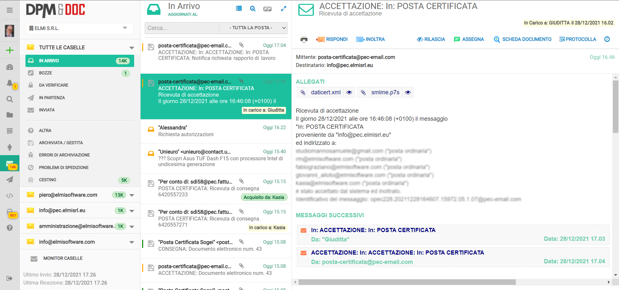Open notifications bell icon in sidebar

pyautogui.click(x=10, y=83)
